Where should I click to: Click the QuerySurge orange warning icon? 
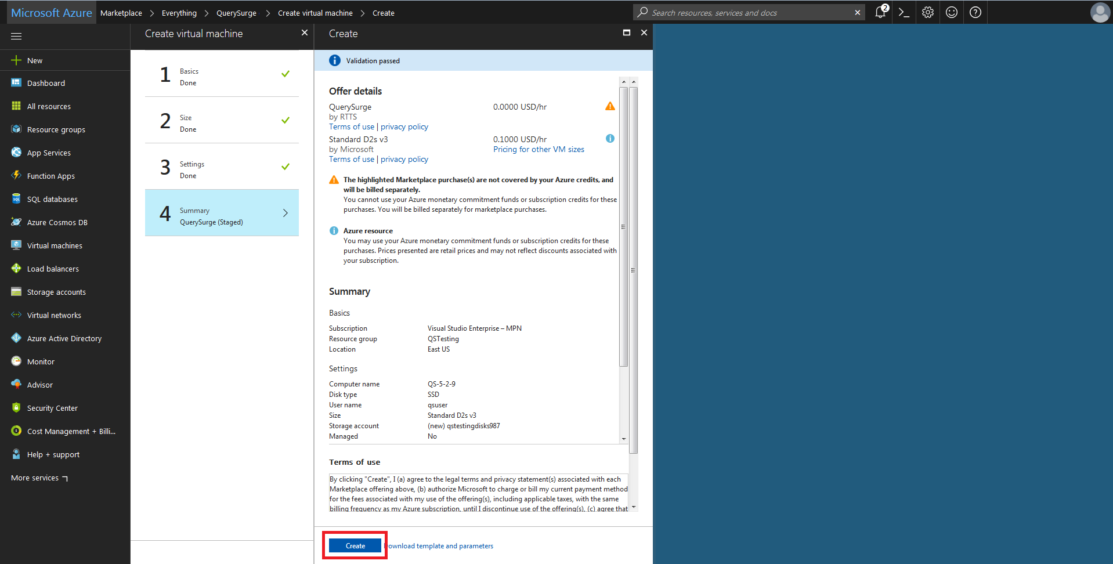(610, 106)
